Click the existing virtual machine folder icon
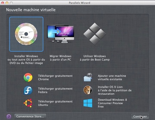 [88, 77]
